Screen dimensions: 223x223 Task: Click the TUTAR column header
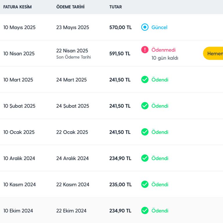(116, 7)
